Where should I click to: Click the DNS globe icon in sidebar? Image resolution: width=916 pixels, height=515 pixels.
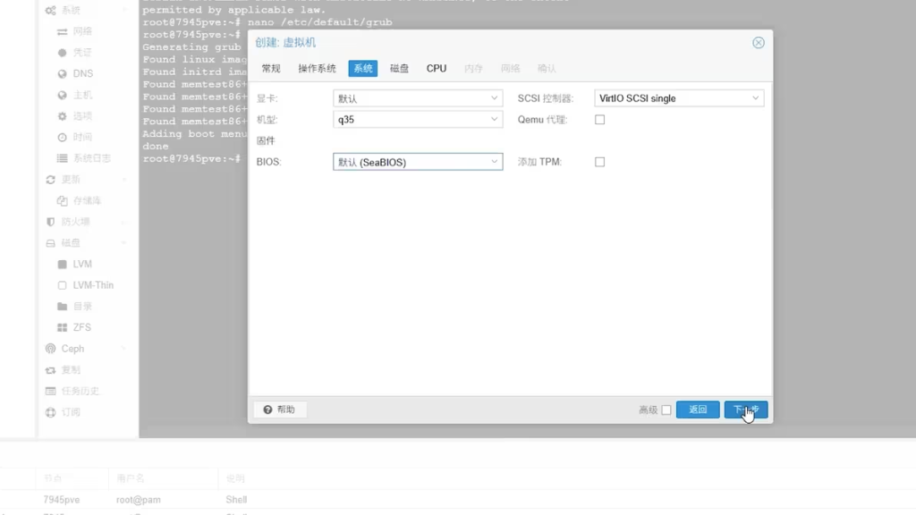click(63, 74)
